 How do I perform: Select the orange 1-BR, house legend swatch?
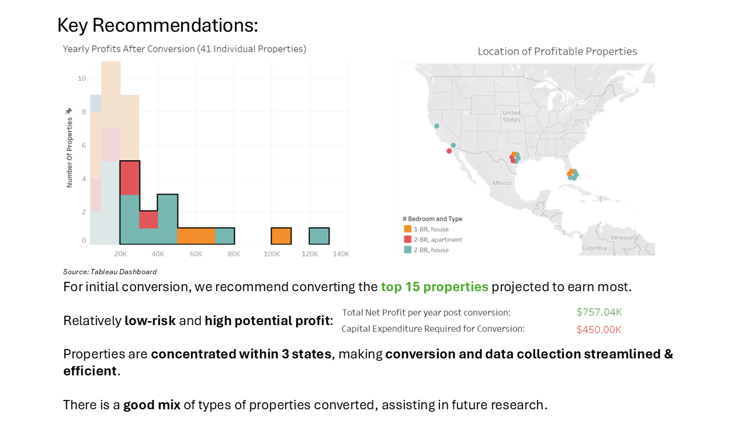click(407, 229)
